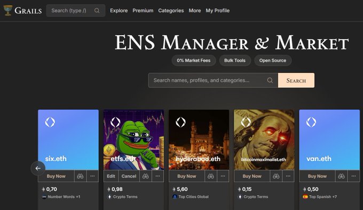Click Top Cities Global label

[194, 197]
